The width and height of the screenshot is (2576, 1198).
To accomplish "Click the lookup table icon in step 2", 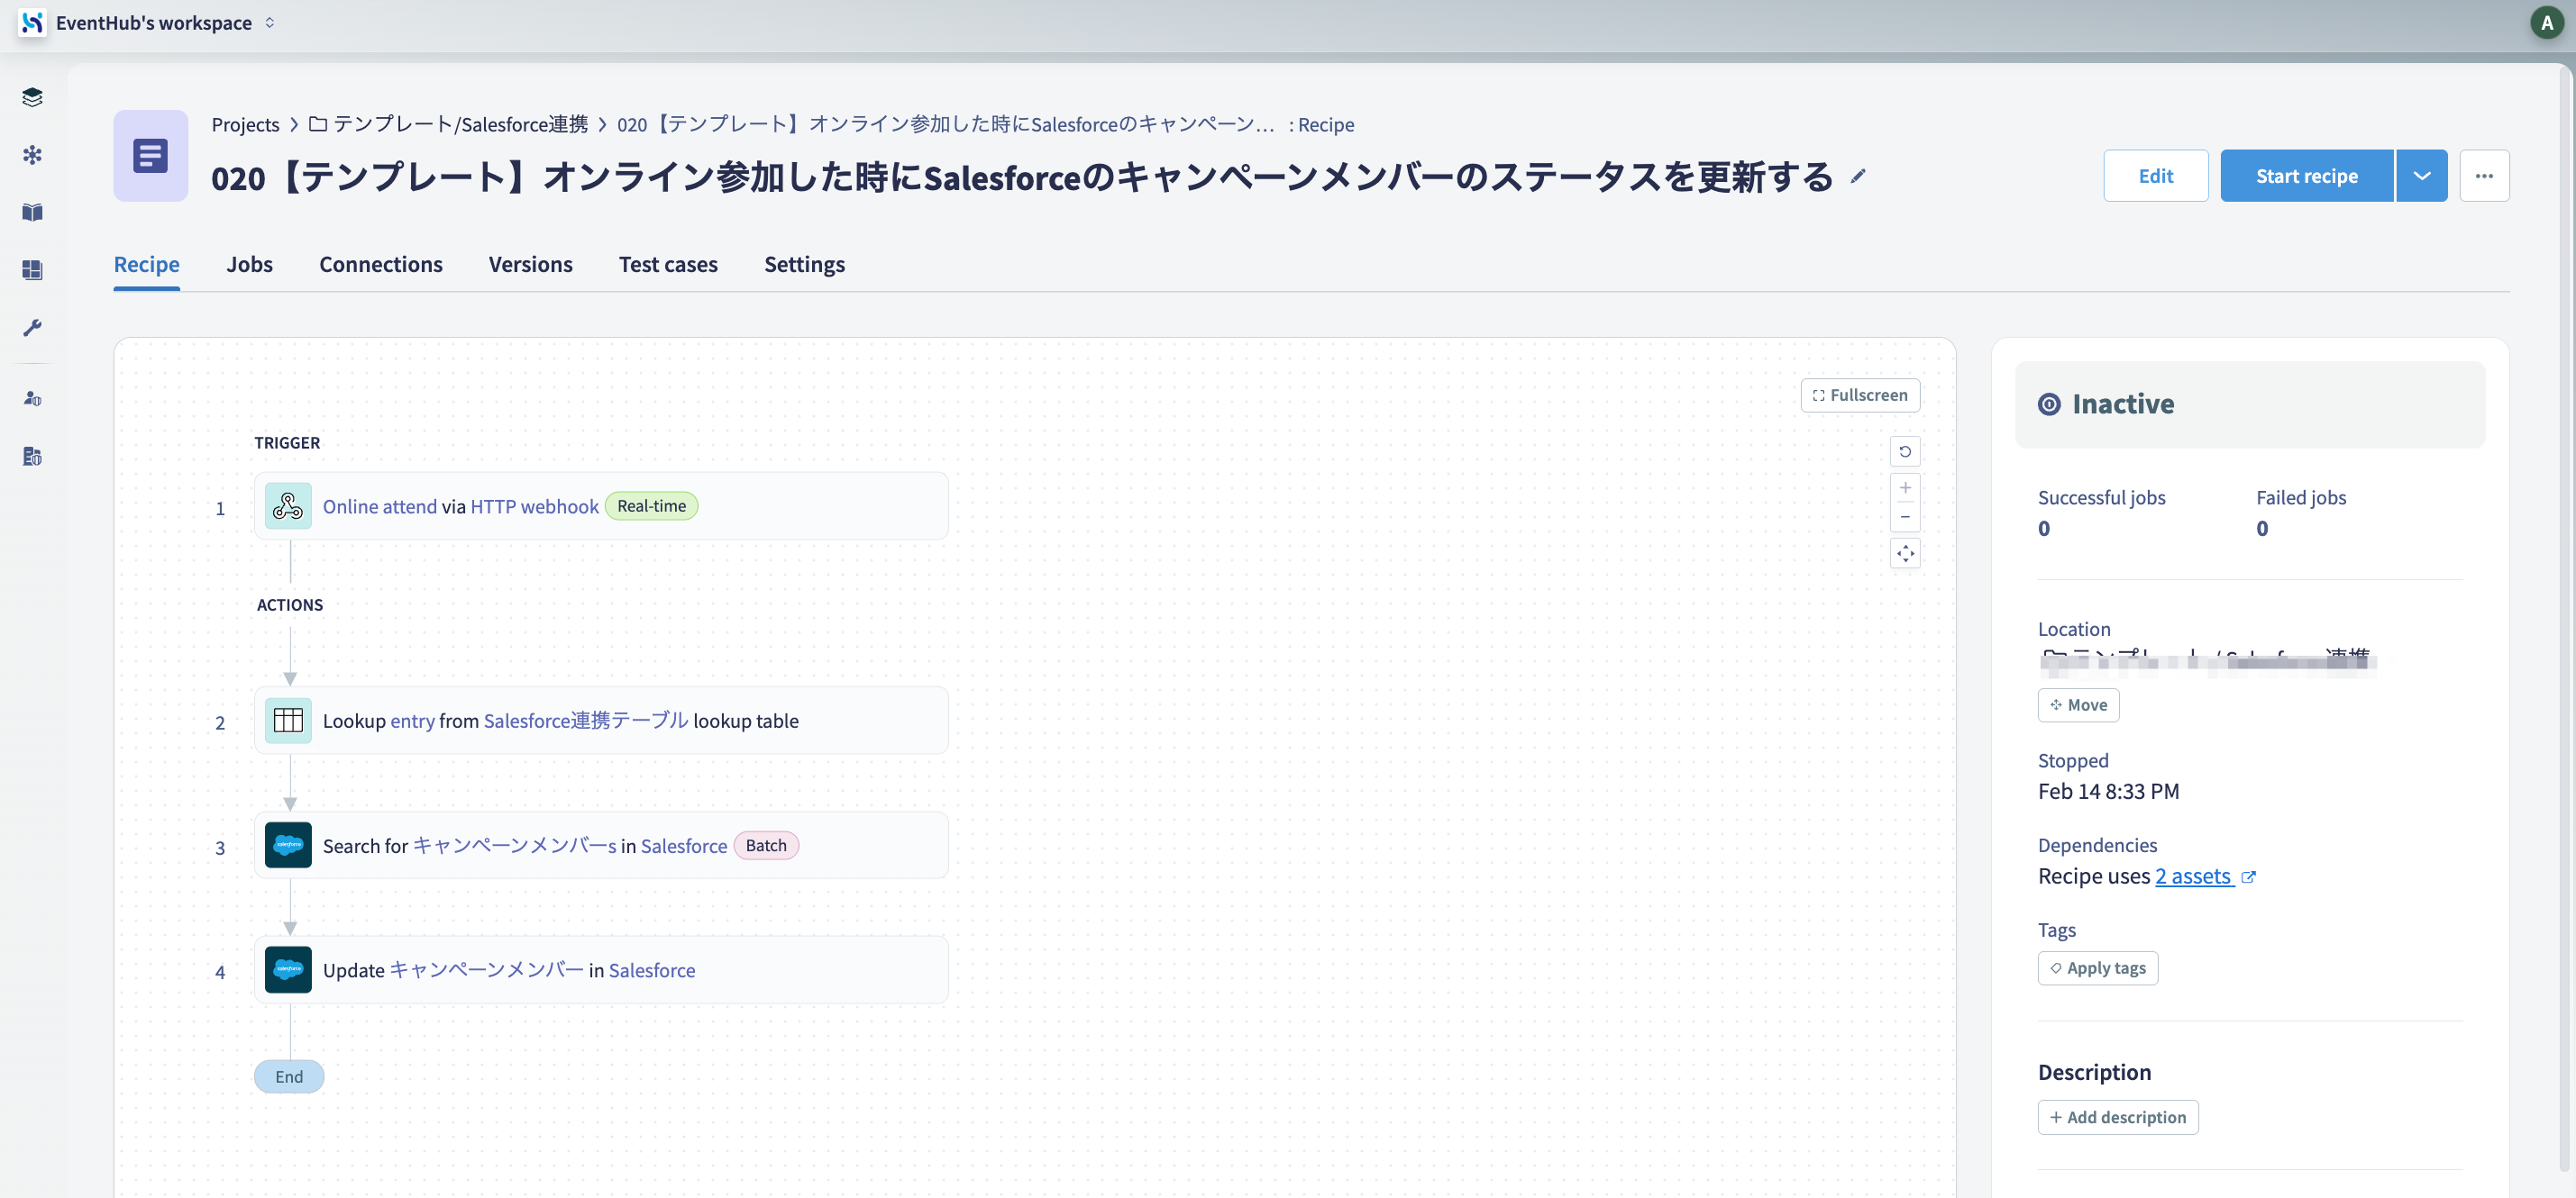I will click(x=288, y=721).
